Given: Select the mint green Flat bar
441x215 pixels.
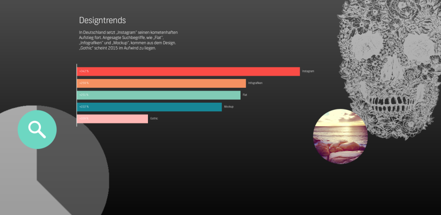Looking at the screenshot, I should [159, 95].
